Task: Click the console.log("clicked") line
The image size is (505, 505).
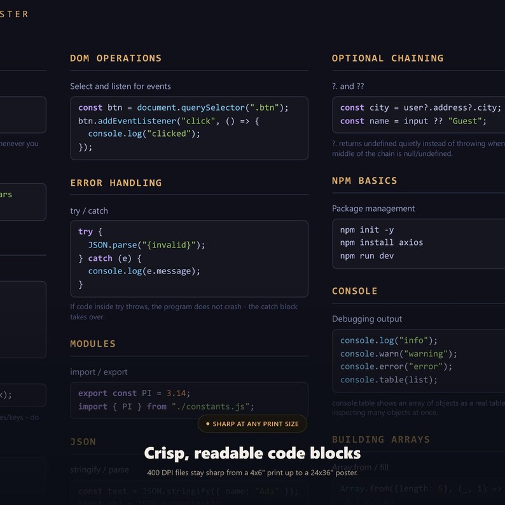Action: 144,134
